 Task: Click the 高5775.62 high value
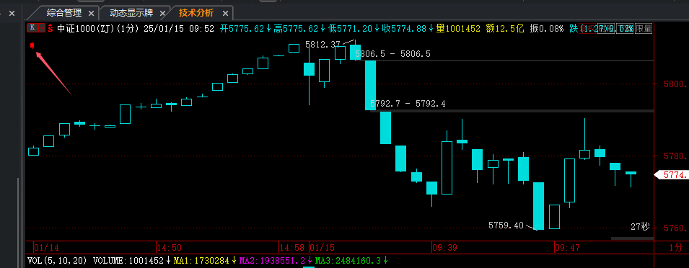pos(297,29)
